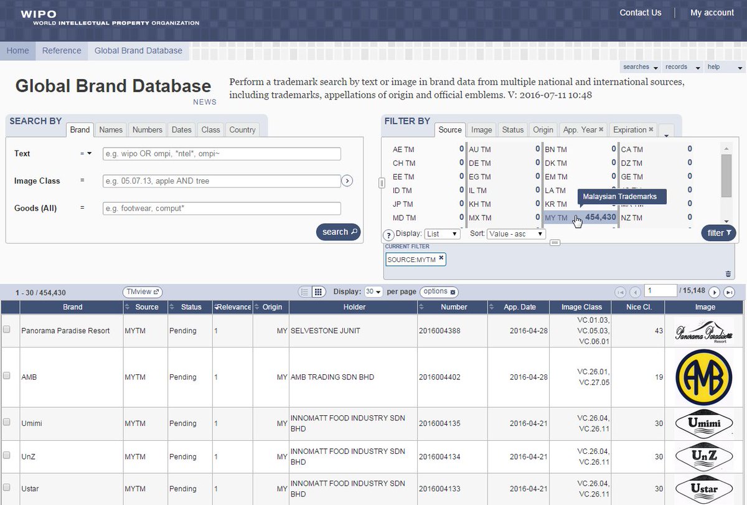Viewport: 747px width, 505px height.
Task: Switch to the Class search tab
Action: pos(210,130)
